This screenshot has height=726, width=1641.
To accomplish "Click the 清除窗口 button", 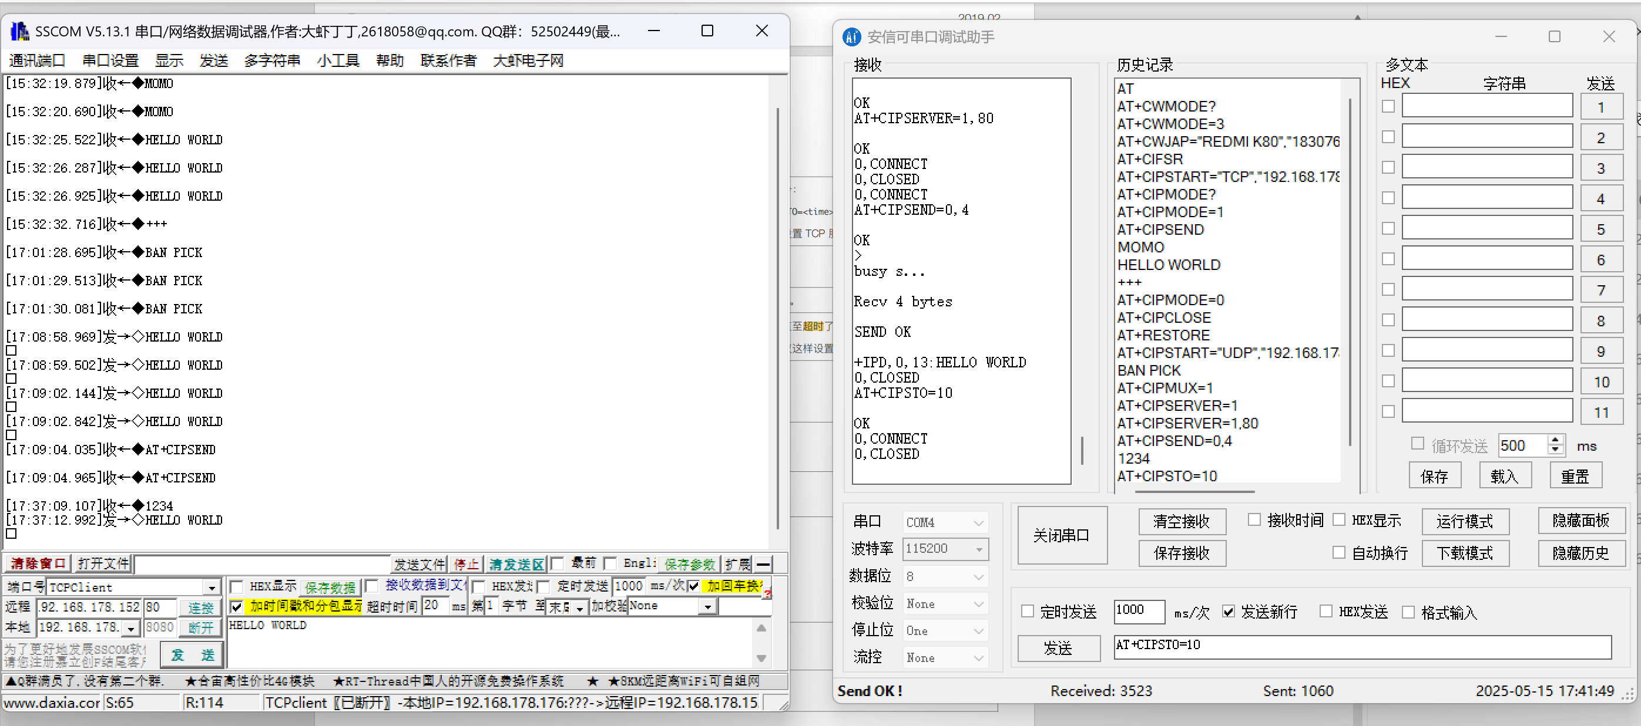I will (38, 564).
